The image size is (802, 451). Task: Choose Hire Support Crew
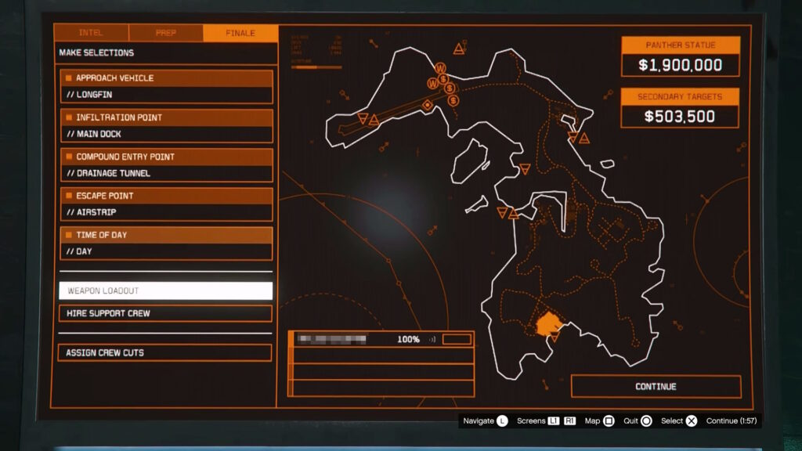[165, 313]
